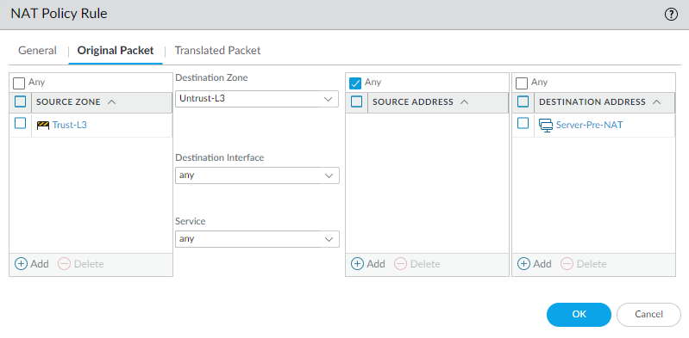Click the Add label under Source Address

(x=376, y=264)
